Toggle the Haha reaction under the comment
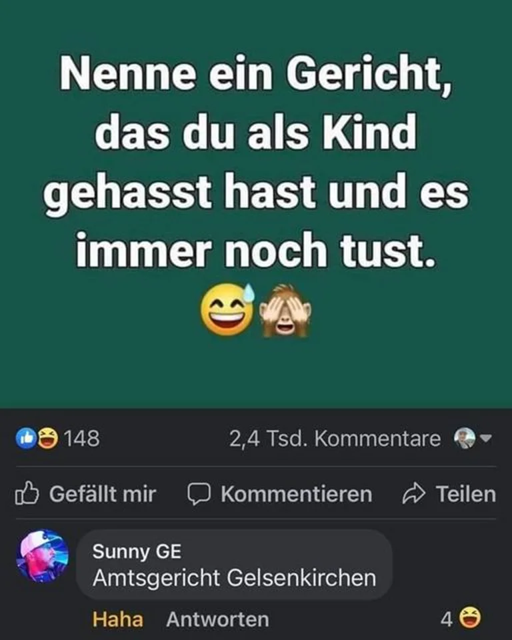Screen dimensions: 512x640 pyautogui.click(x=117, y=619)
